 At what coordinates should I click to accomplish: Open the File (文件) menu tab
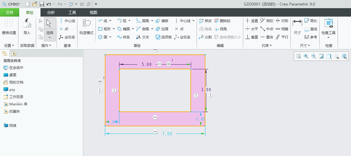[10, 13]
